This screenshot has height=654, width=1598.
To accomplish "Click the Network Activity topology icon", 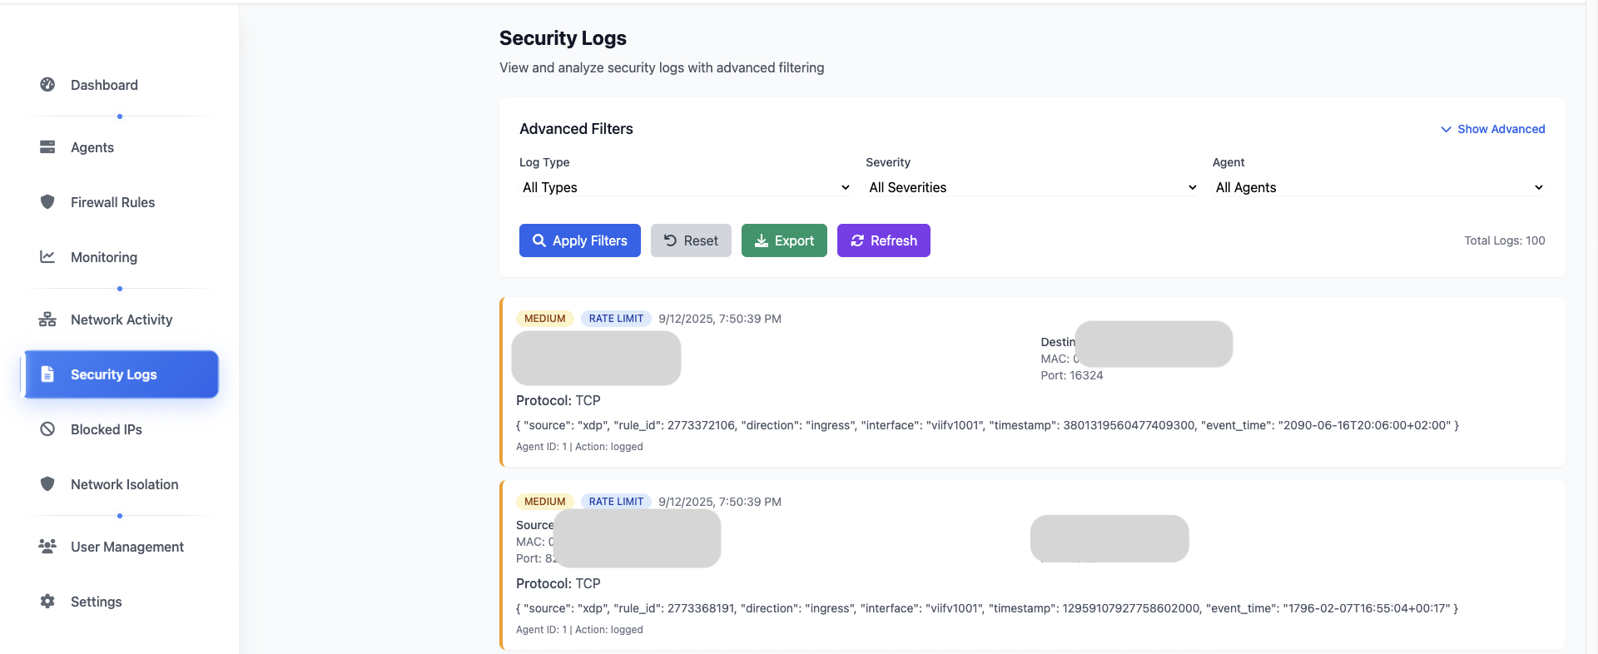I will click(47, 320).
